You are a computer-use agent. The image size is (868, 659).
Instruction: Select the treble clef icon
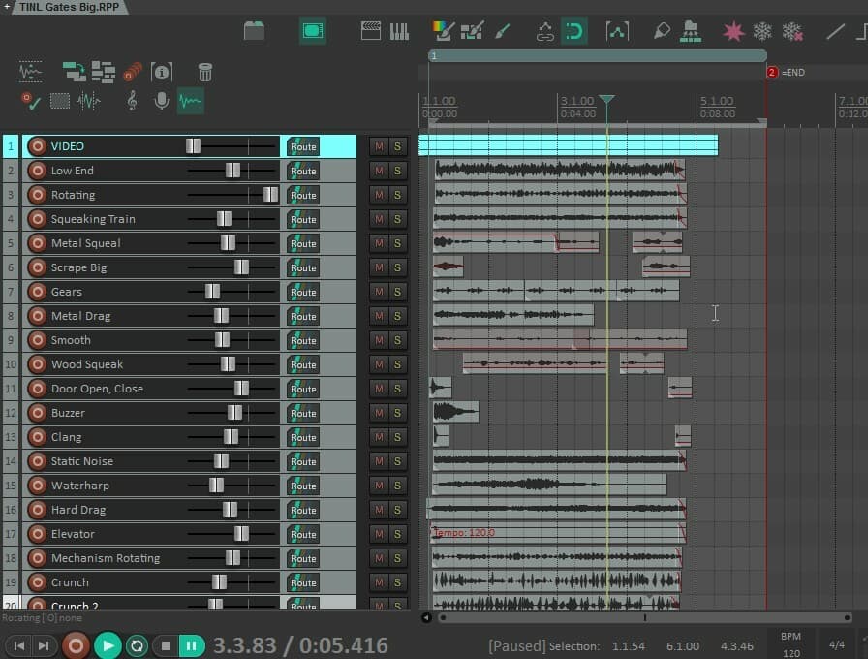[132, 101]
